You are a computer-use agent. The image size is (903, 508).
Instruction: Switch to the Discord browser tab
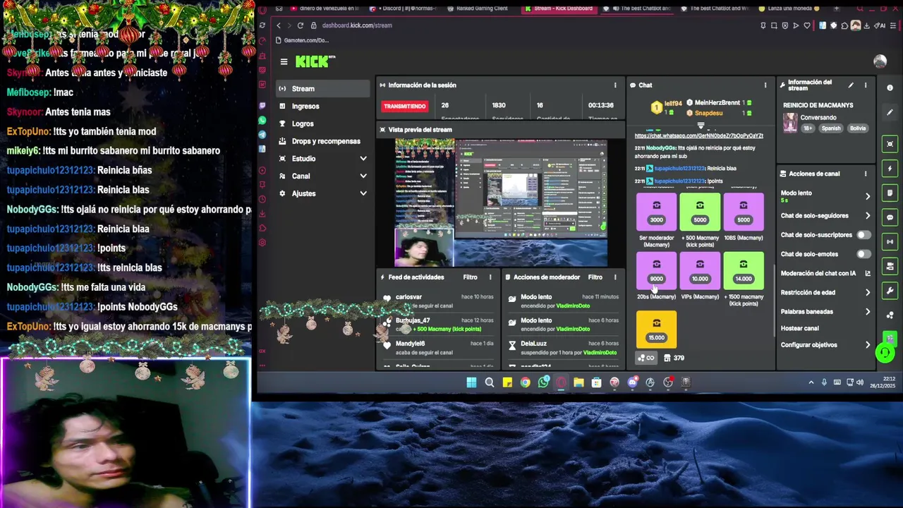[402, 8]
